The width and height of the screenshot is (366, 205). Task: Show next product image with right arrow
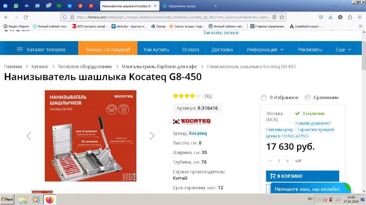(152, 136)
